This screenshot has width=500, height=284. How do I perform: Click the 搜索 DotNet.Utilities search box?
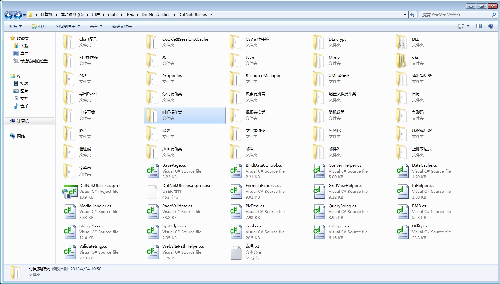coord(455,15)
